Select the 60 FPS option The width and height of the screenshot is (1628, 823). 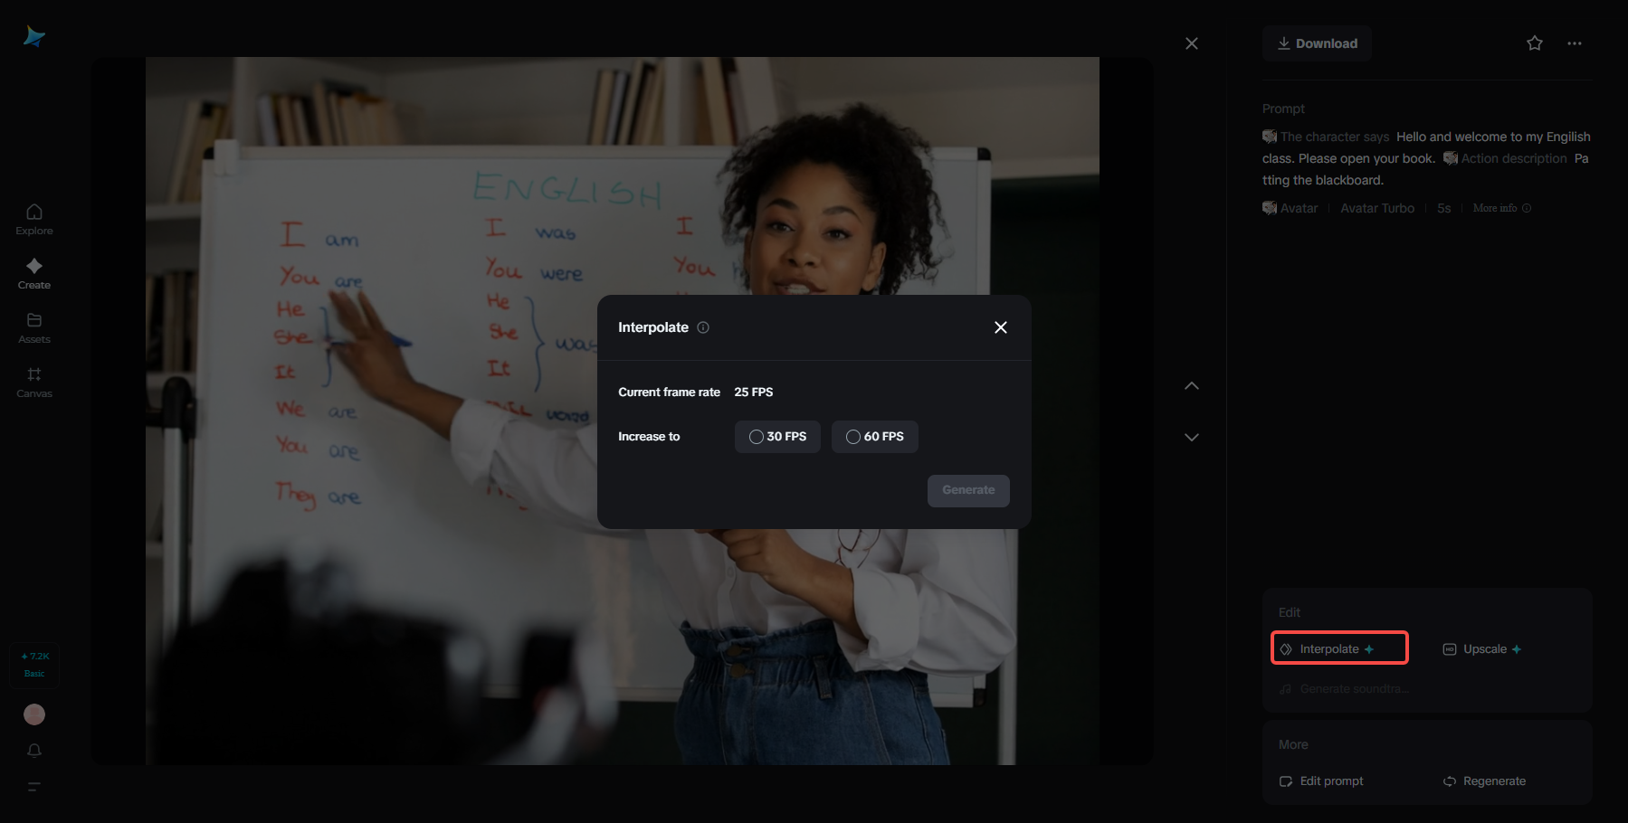[x=875, y=437]
